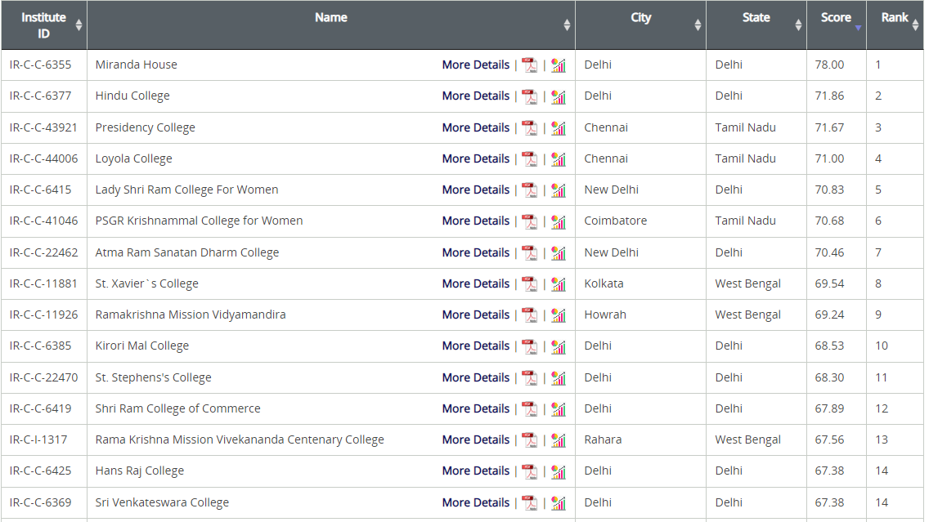Click the score value 71.67
This screenshot has height=522, width=929.
tap(829, 127)
